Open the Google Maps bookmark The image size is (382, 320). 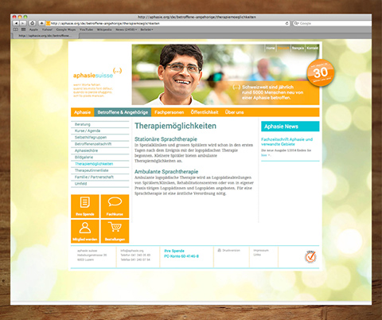pyautogui.click(x=66, y=29)
